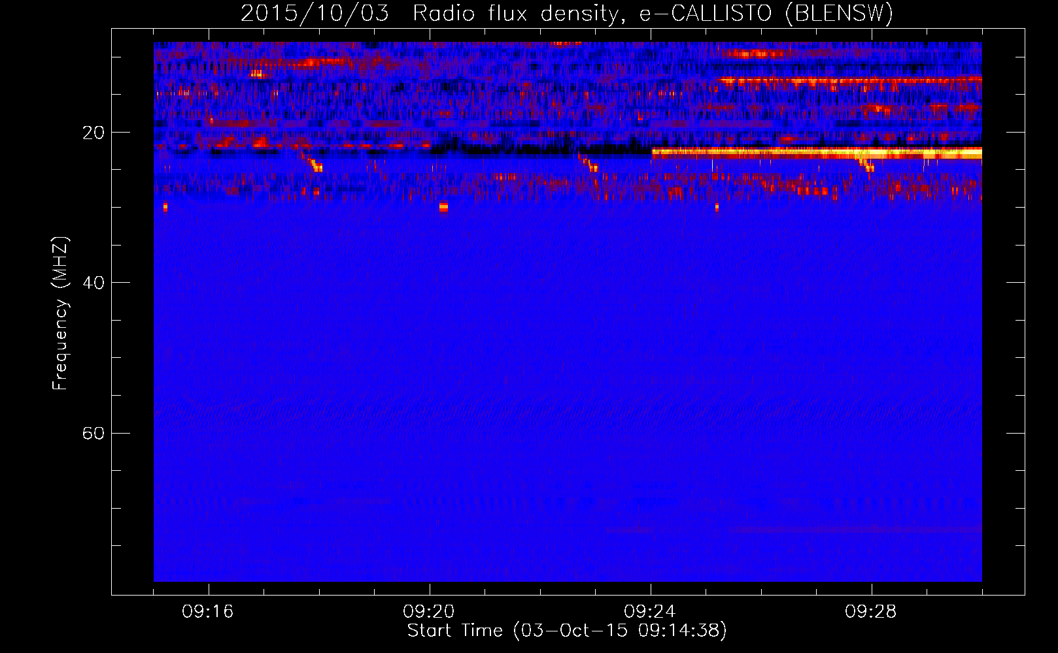1058x653 pixels.
Task: Click the "40" frequency tick label
Action: (x=93, y=283)
